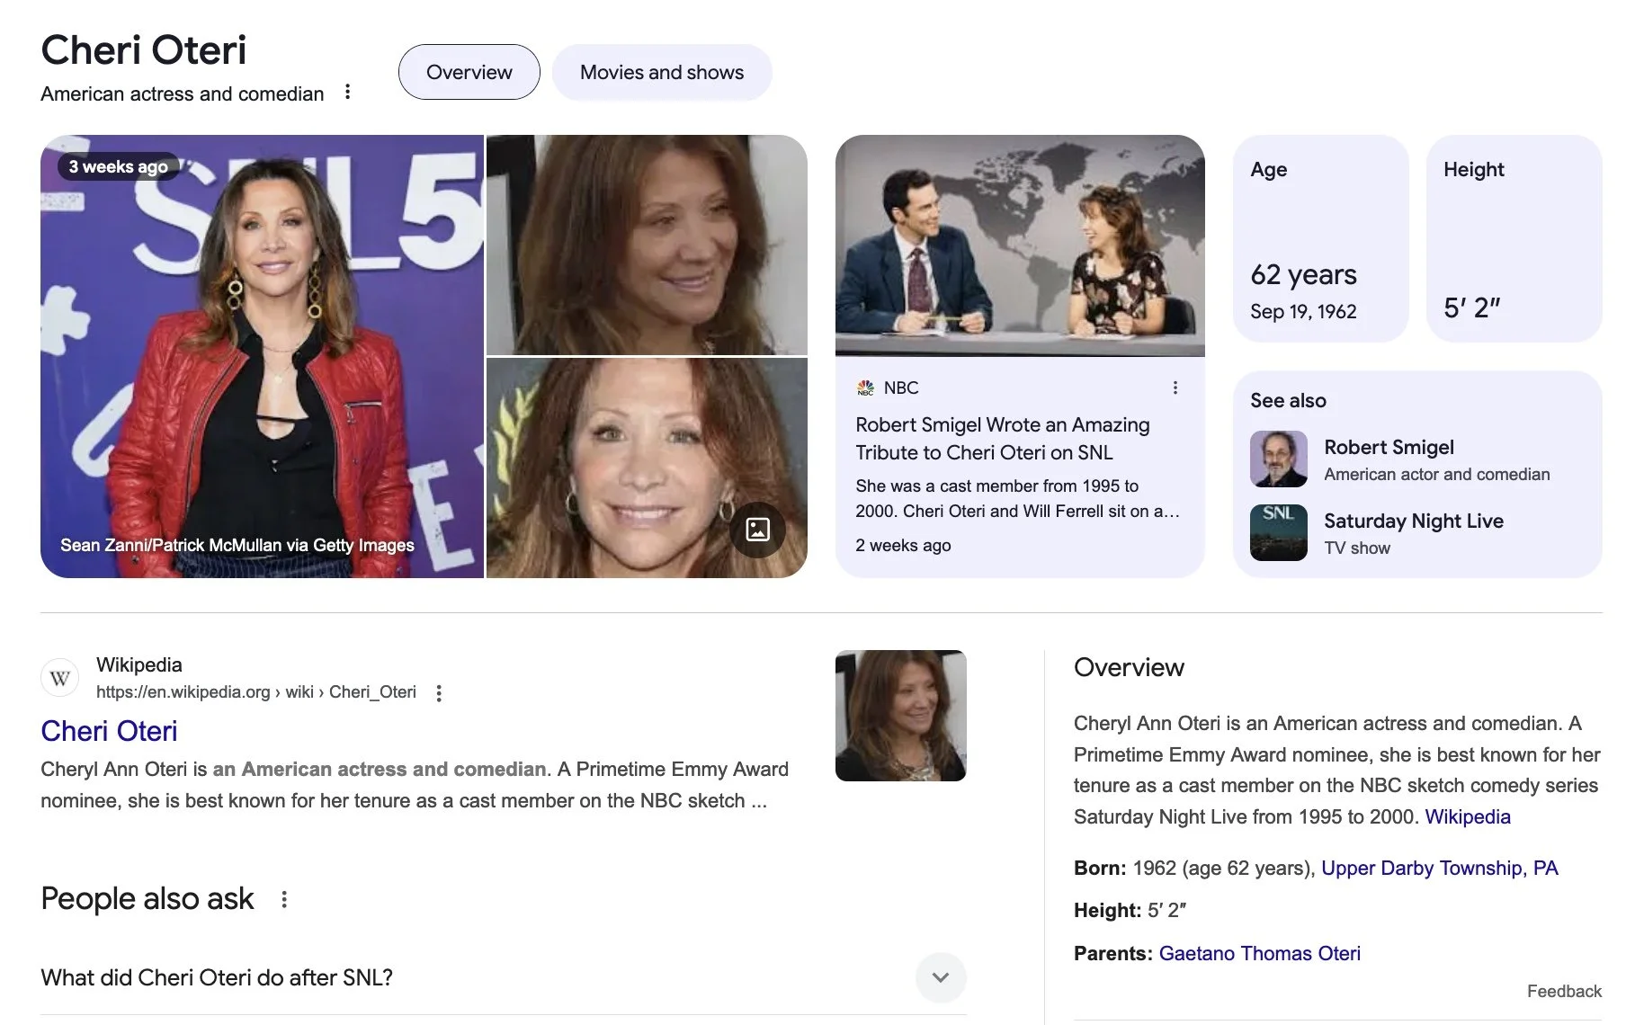1635x1025 pixels.
Task: Click the Born label in Overview panel
Action: point(1100,868)
